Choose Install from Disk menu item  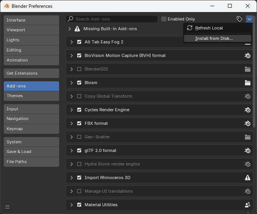[214, 38]
